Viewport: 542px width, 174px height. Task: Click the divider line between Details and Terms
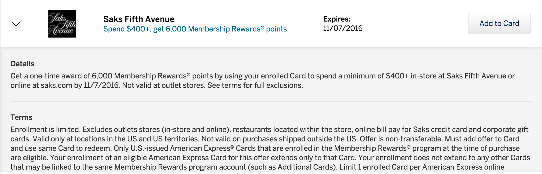click(271, 101)
